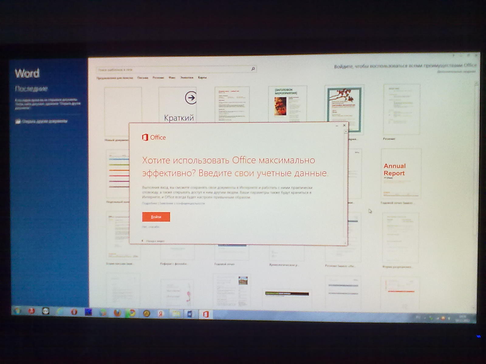Click the Word icon in the taskbar
This screenshot has height=364, width=486.
[190, 314]
